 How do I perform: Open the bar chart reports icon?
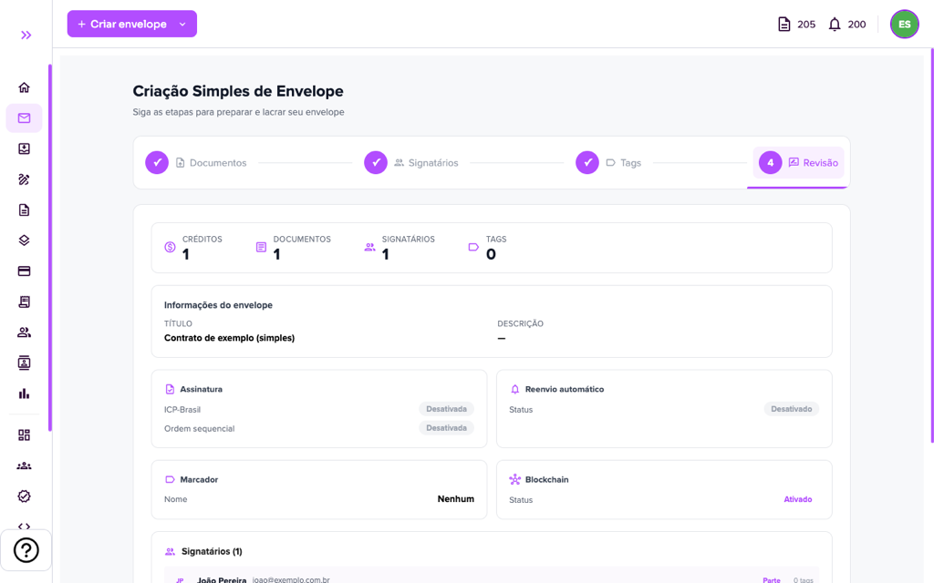click(x=24, y=394)
